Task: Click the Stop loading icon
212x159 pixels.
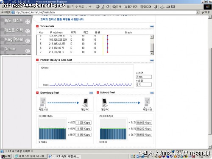Action: coord(98,7)
